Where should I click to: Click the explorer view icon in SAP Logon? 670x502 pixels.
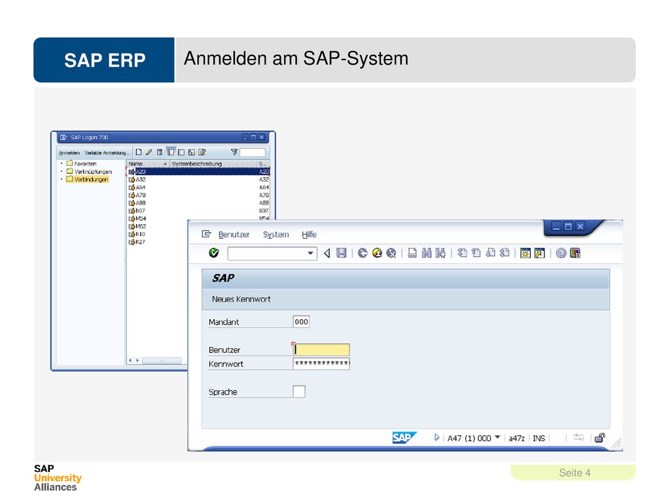pos(171,152)
